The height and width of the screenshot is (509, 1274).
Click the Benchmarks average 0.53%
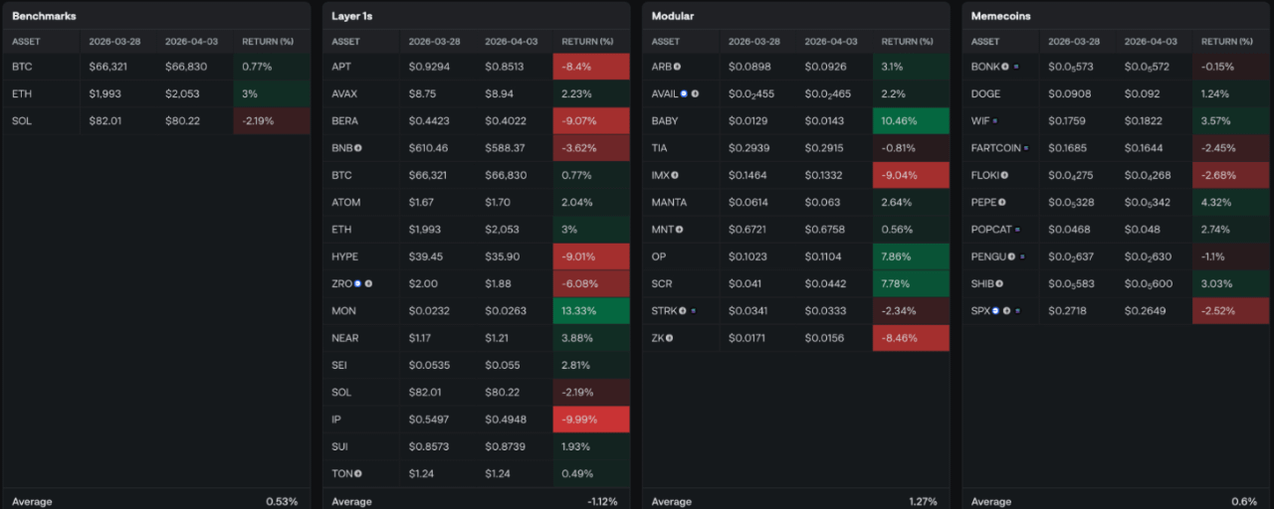[x=282, y=501]
